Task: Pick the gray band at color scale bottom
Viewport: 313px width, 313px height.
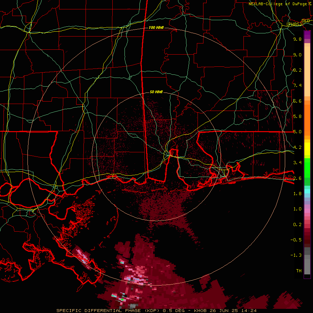Action: click(x=307, y=266)
